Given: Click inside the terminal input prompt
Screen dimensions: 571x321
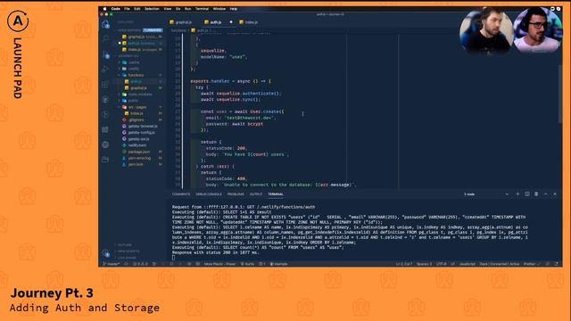Looking at the screenshot, I should (174, 258).
